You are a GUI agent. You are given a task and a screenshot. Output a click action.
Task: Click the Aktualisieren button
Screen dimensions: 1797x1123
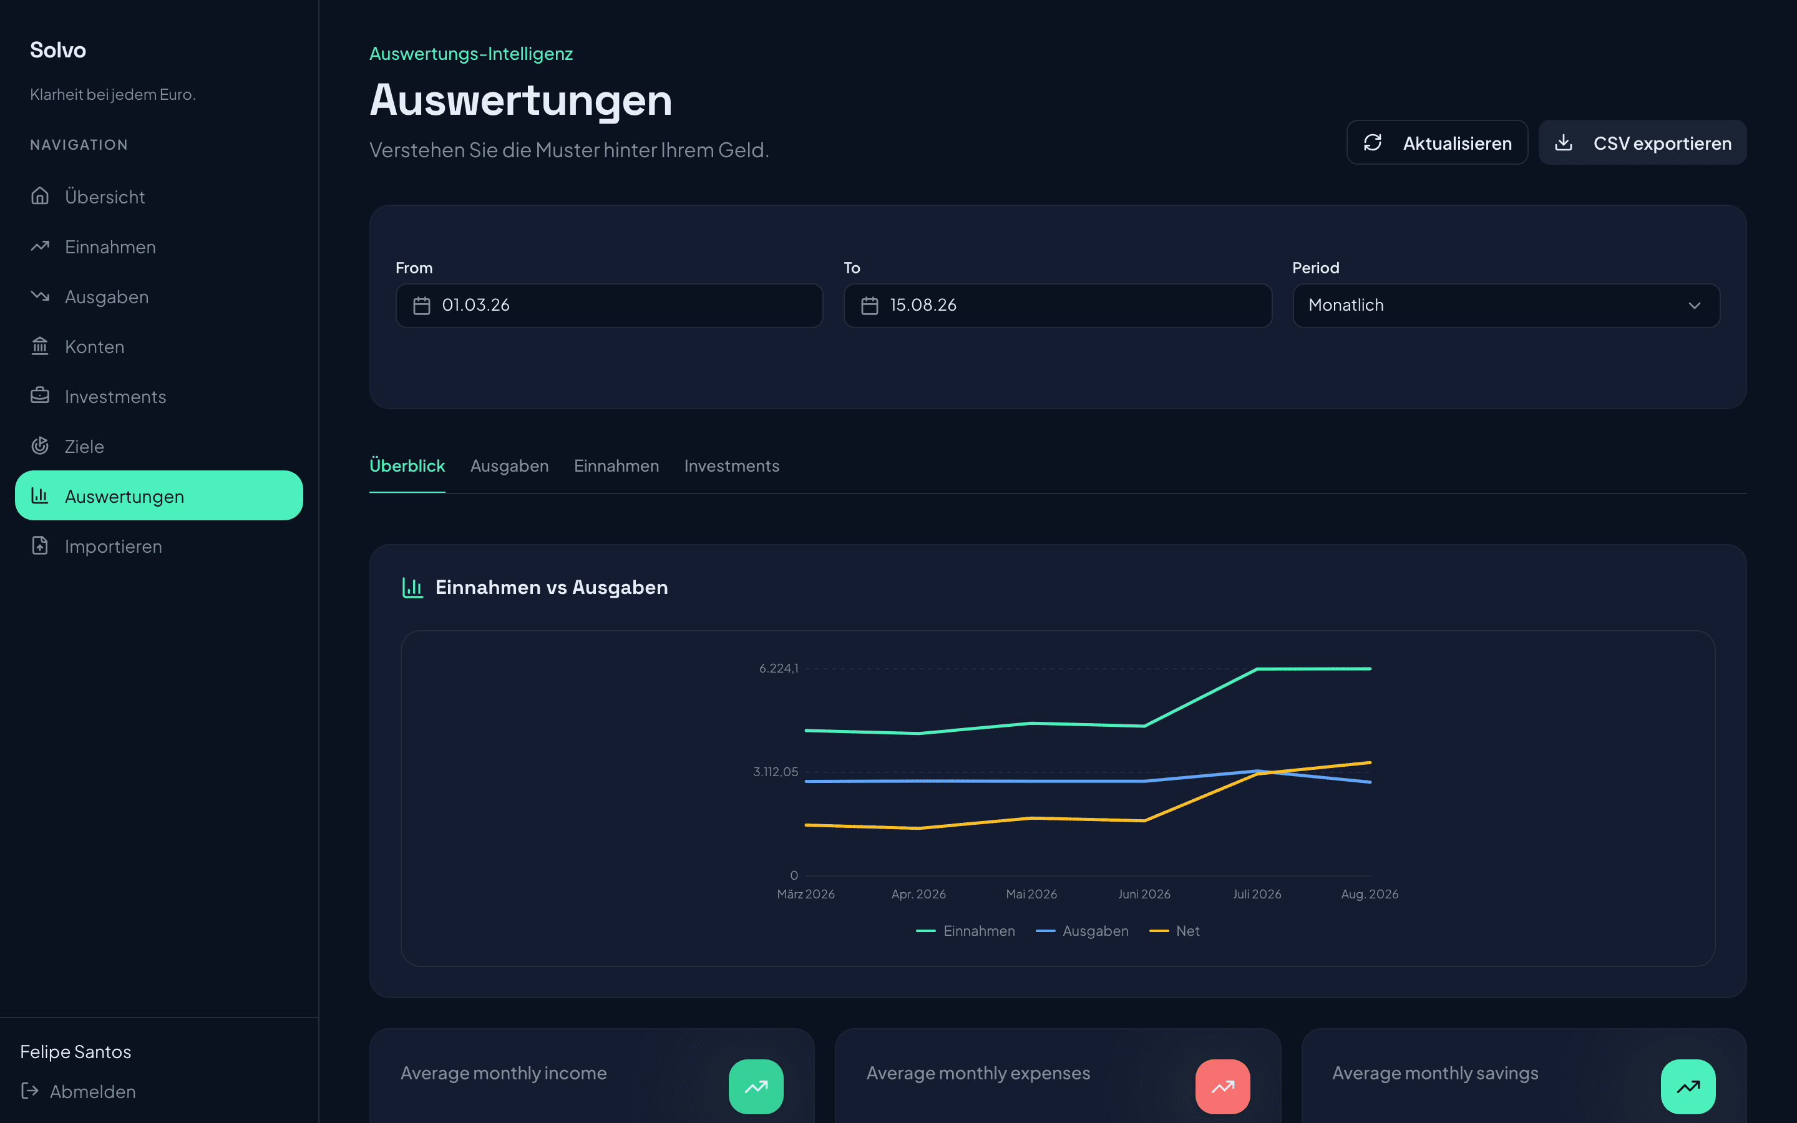[x=1437, y=143]
